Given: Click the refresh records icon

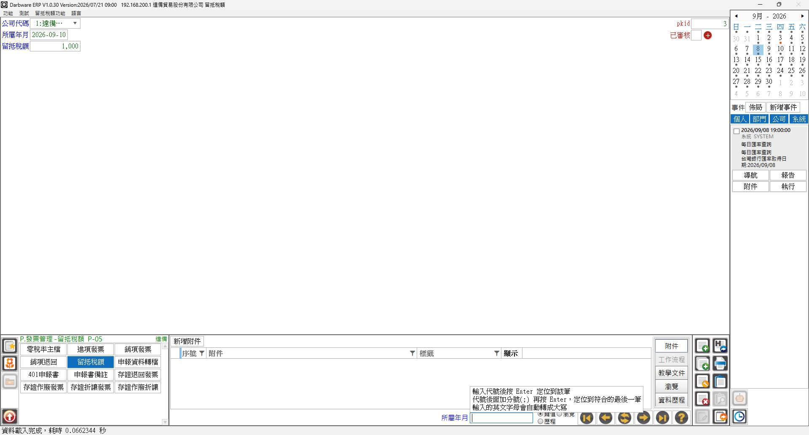Looking at the screenshot, I should click(x=624, y=418).
